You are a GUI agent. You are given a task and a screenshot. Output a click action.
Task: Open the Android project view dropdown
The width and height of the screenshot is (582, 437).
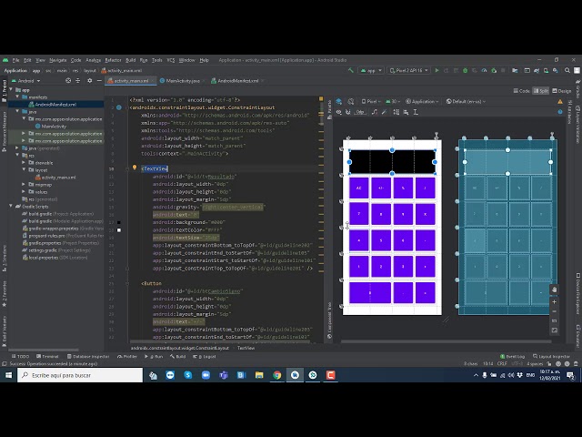pos(26,81)
